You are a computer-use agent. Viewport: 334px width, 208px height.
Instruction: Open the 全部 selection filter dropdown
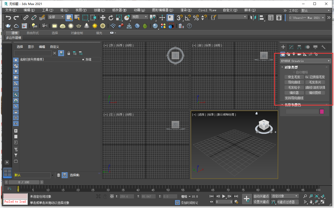click(x=56, y=17)
